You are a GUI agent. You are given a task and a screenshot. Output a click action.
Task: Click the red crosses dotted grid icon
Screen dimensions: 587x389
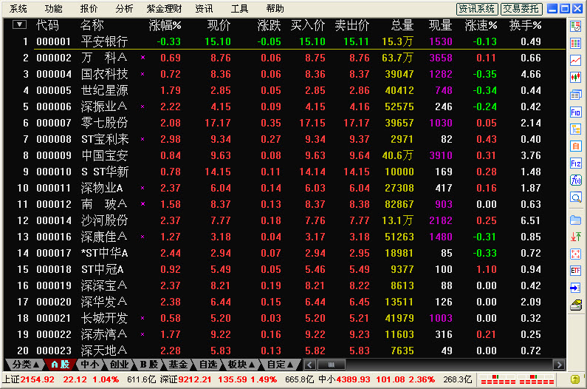coord(575,254)
